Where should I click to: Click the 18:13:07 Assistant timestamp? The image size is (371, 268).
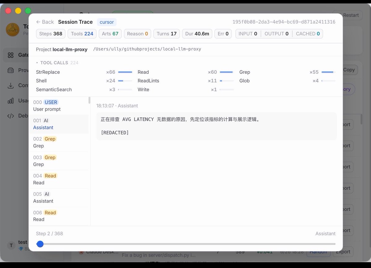(117, 106)
